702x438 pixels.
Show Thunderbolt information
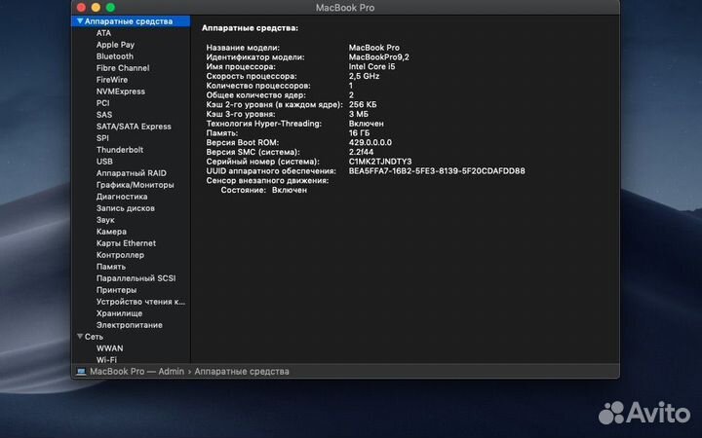pos(120,149)
